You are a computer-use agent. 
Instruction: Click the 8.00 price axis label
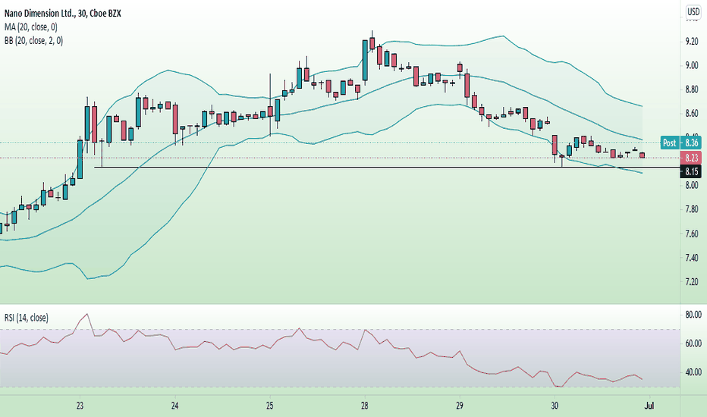tap(692, 185)
